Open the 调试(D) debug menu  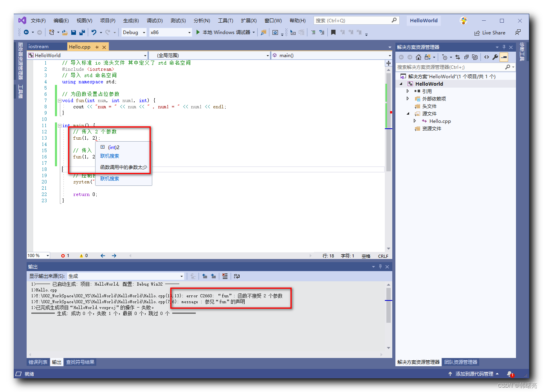coord(155,21)
